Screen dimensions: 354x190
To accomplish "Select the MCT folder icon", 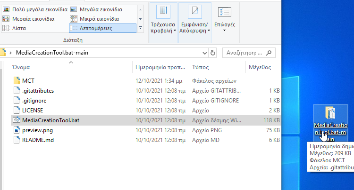I will pyautogui.click(x=17, y=80).
